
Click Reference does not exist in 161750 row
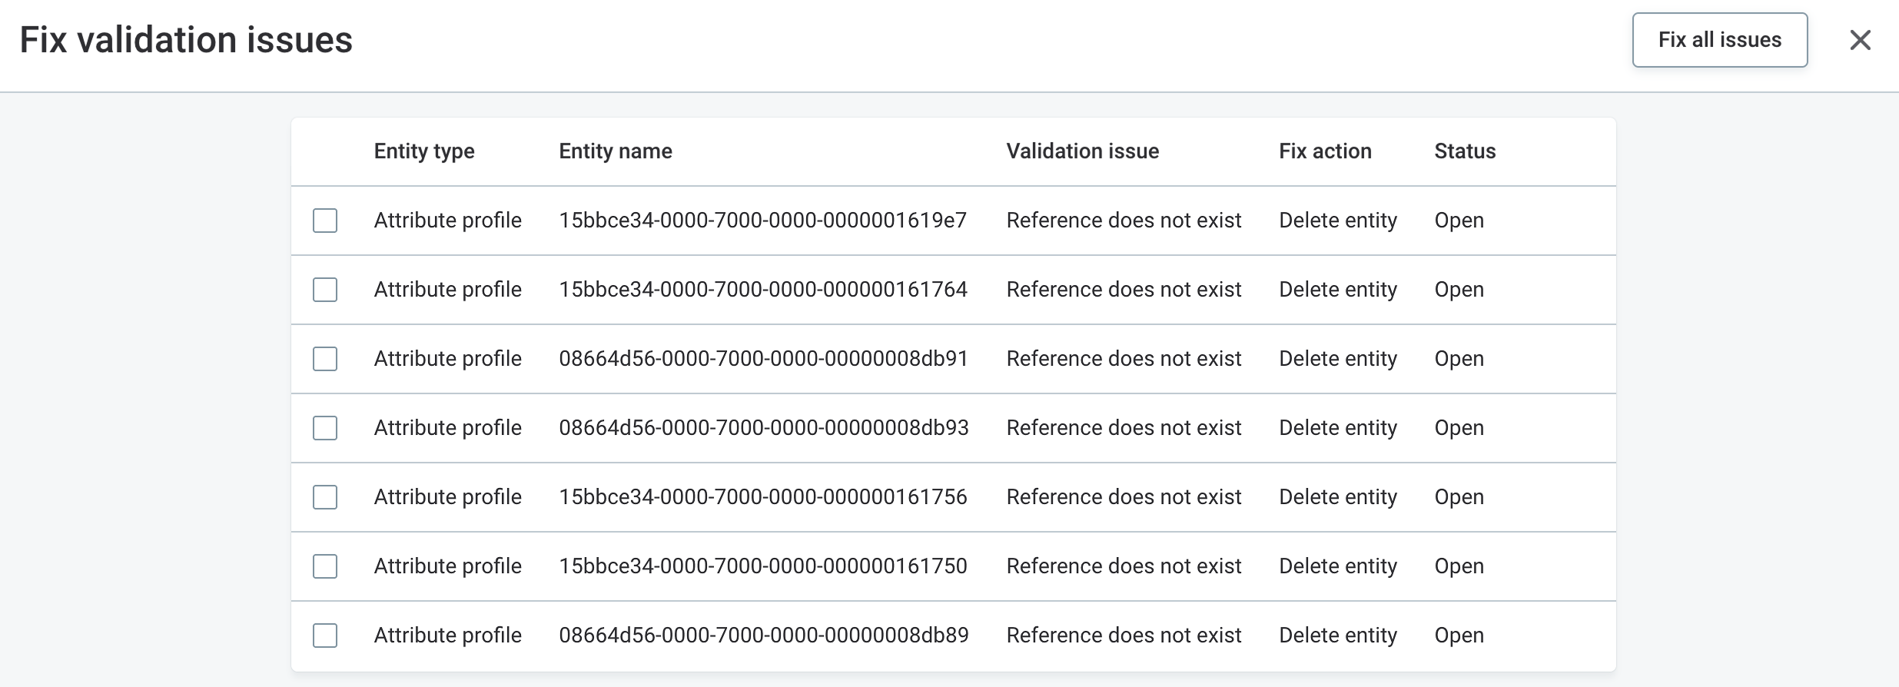(x=1124, y=566)
